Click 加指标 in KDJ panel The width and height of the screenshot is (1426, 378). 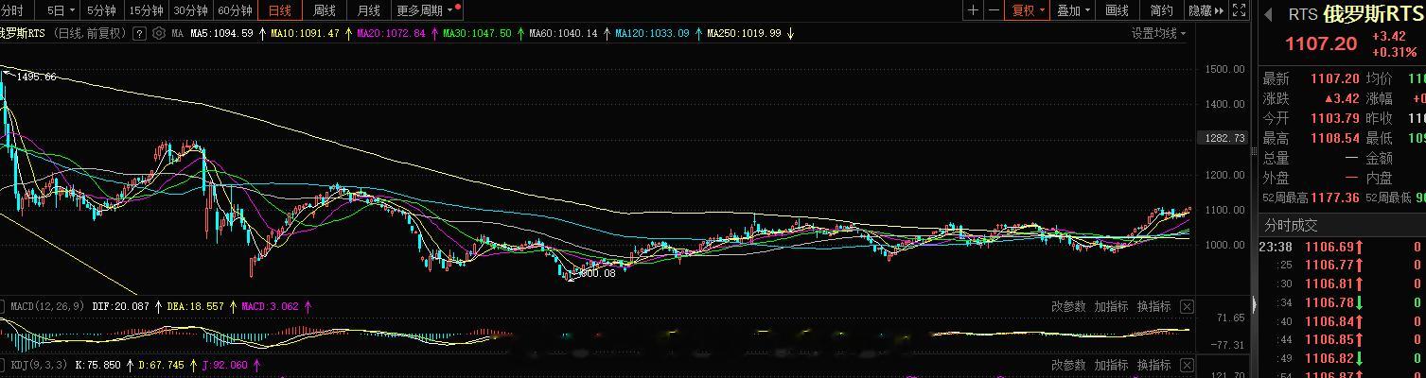click(x=1111, y=365)
